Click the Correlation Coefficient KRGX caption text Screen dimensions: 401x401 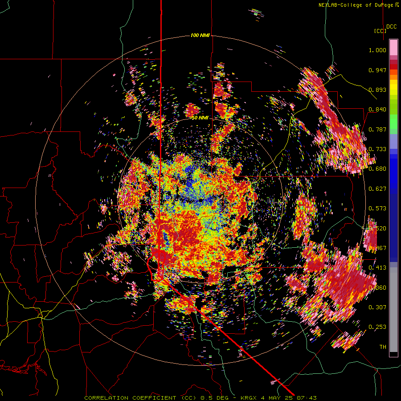(200, 398)
